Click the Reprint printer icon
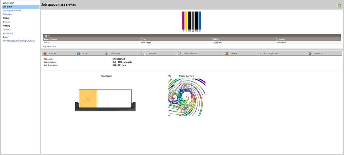Screen dimensions: 344x155 145,53
